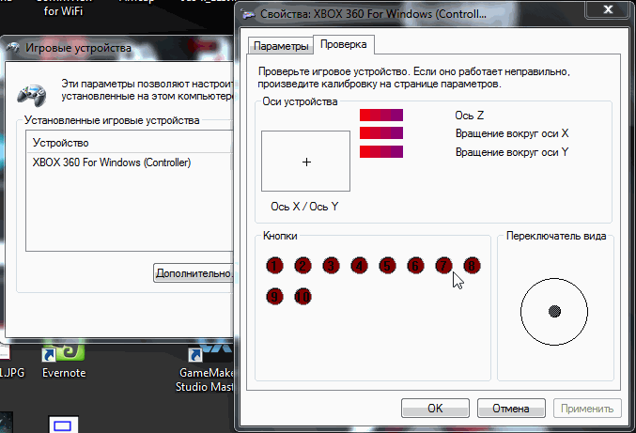636x433 pixels.
Task: Click the Устройство column header
Action: pyautogui.click(x=130, y=143)
